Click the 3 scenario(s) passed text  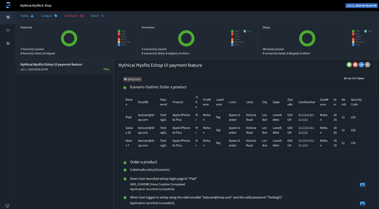pyautogui.click(x=154, y=49)
